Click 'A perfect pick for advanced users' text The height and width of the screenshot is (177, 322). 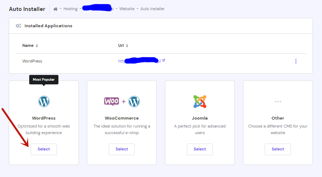click(x=200, y=129)
